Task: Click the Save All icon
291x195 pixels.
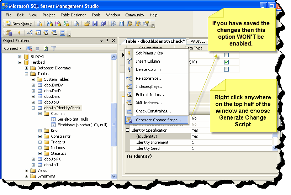Action: coord(103,23)
